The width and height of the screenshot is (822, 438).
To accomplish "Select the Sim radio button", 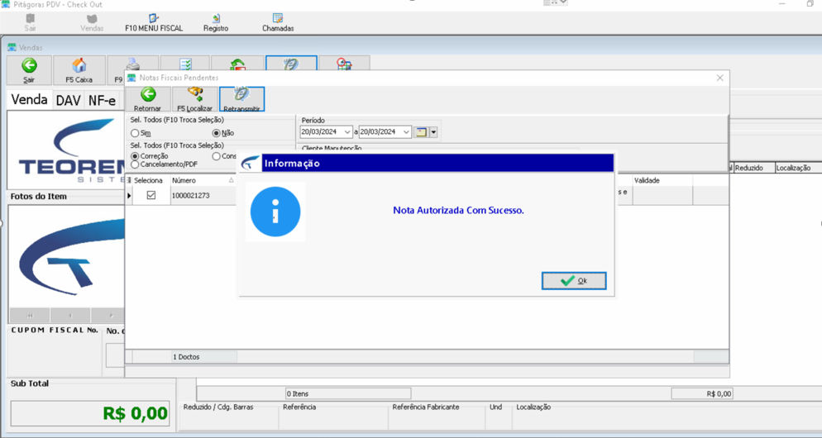I will [x=136, y=134].
